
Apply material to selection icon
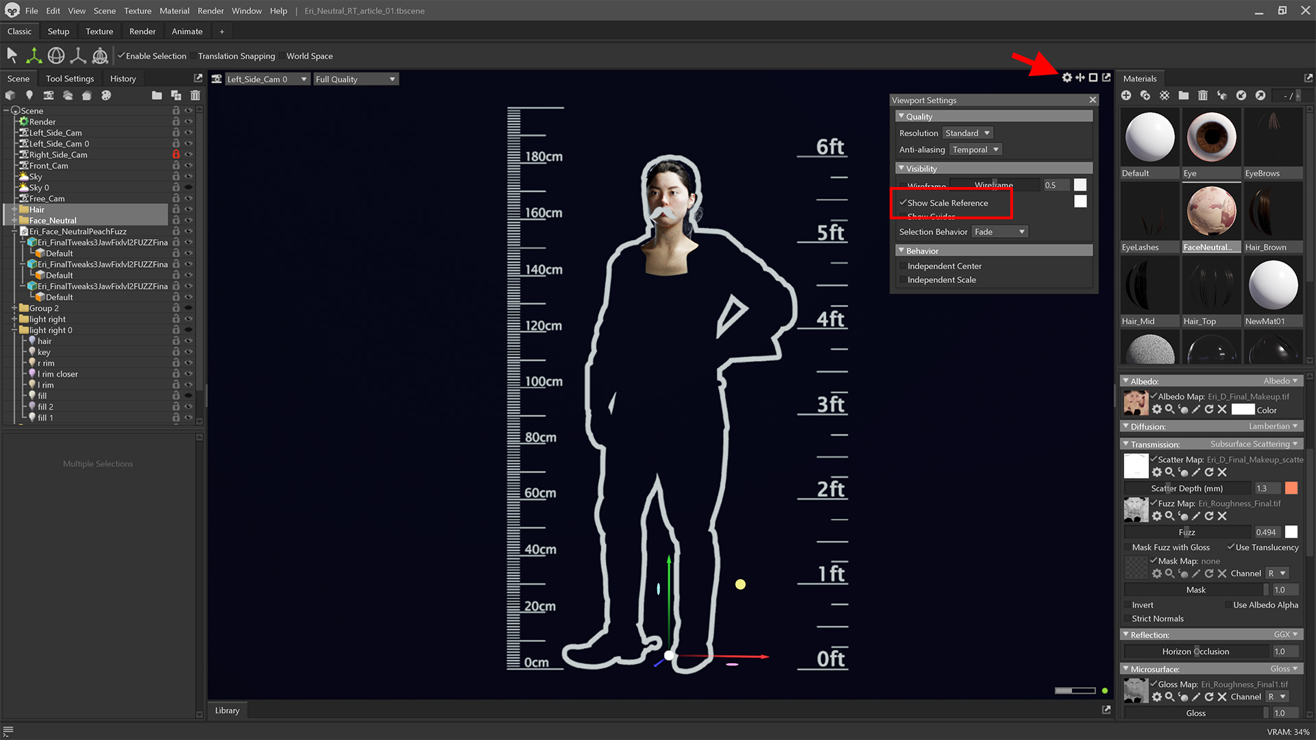[1222, 95]
